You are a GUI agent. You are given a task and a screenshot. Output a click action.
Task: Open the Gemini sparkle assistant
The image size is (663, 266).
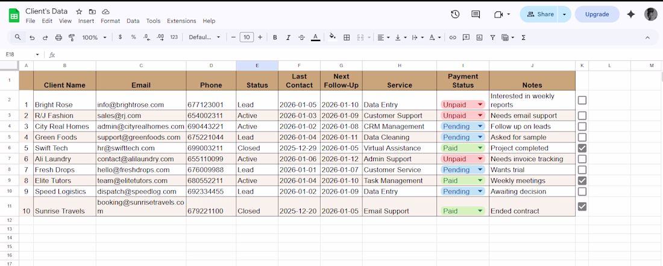point(631,14)
